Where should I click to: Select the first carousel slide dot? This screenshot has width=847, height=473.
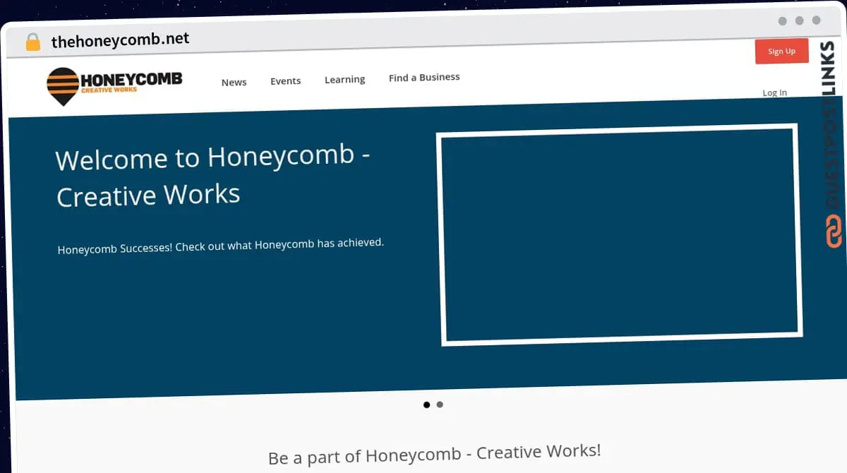tap(426, 405)
